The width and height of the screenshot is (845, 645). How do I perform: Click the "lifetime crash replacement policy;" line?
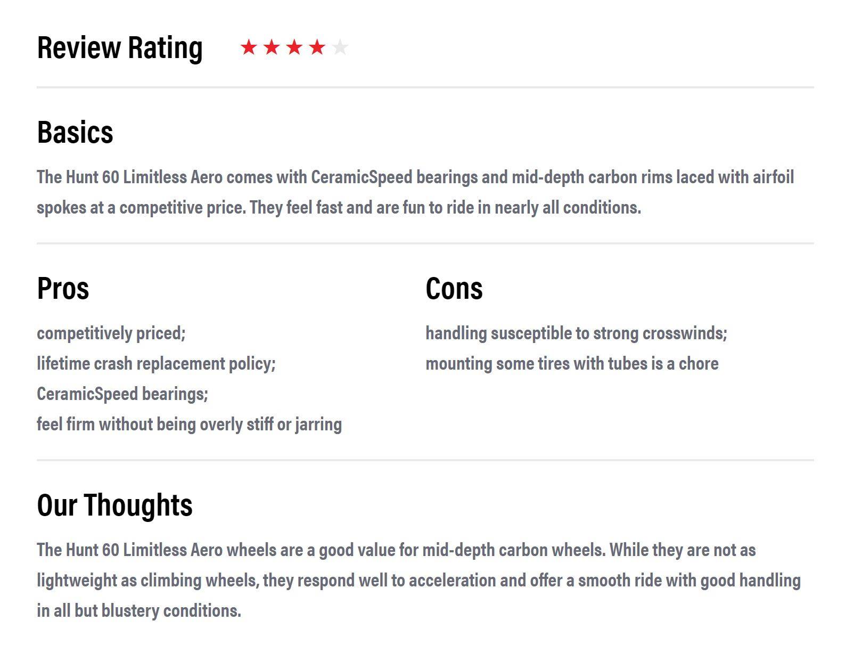pos(156,363)
